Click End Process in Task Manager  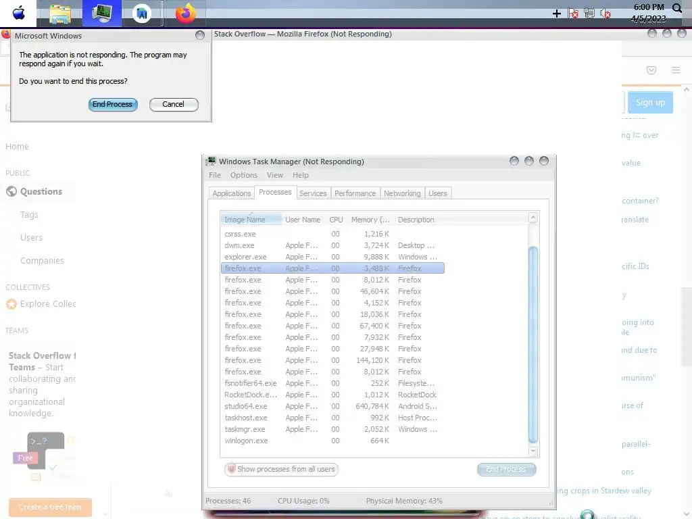pos(506,469)
